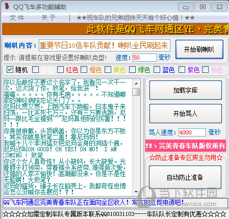Click the 如需定制车队专属版本 status bar text
This screenshot has width=229, height=219.
click(x=114, y=214)
